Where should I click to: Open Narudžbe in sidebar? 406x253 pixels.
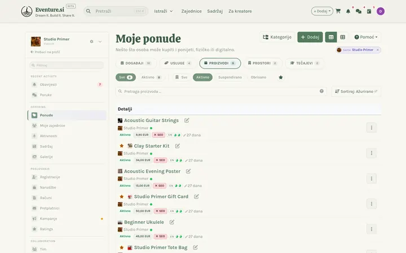coord(67,187)
